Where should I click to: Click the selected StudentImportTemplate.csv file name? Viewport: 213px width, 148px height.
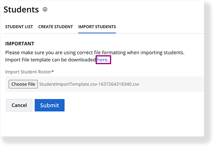click(89, 84)
